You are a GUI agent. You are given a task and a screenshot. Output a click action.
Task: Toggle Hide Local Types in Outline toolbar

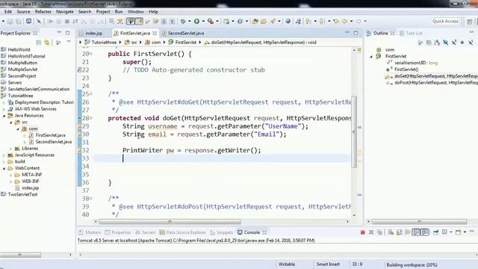point(471,43)
